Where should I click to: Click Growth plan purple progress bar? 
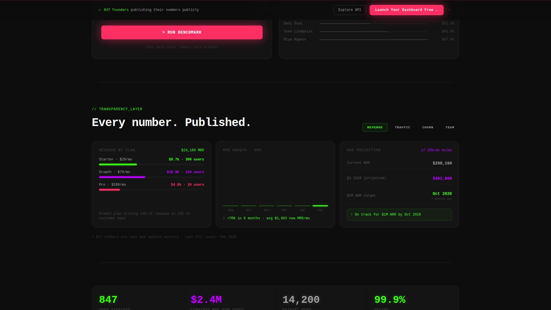151,177
